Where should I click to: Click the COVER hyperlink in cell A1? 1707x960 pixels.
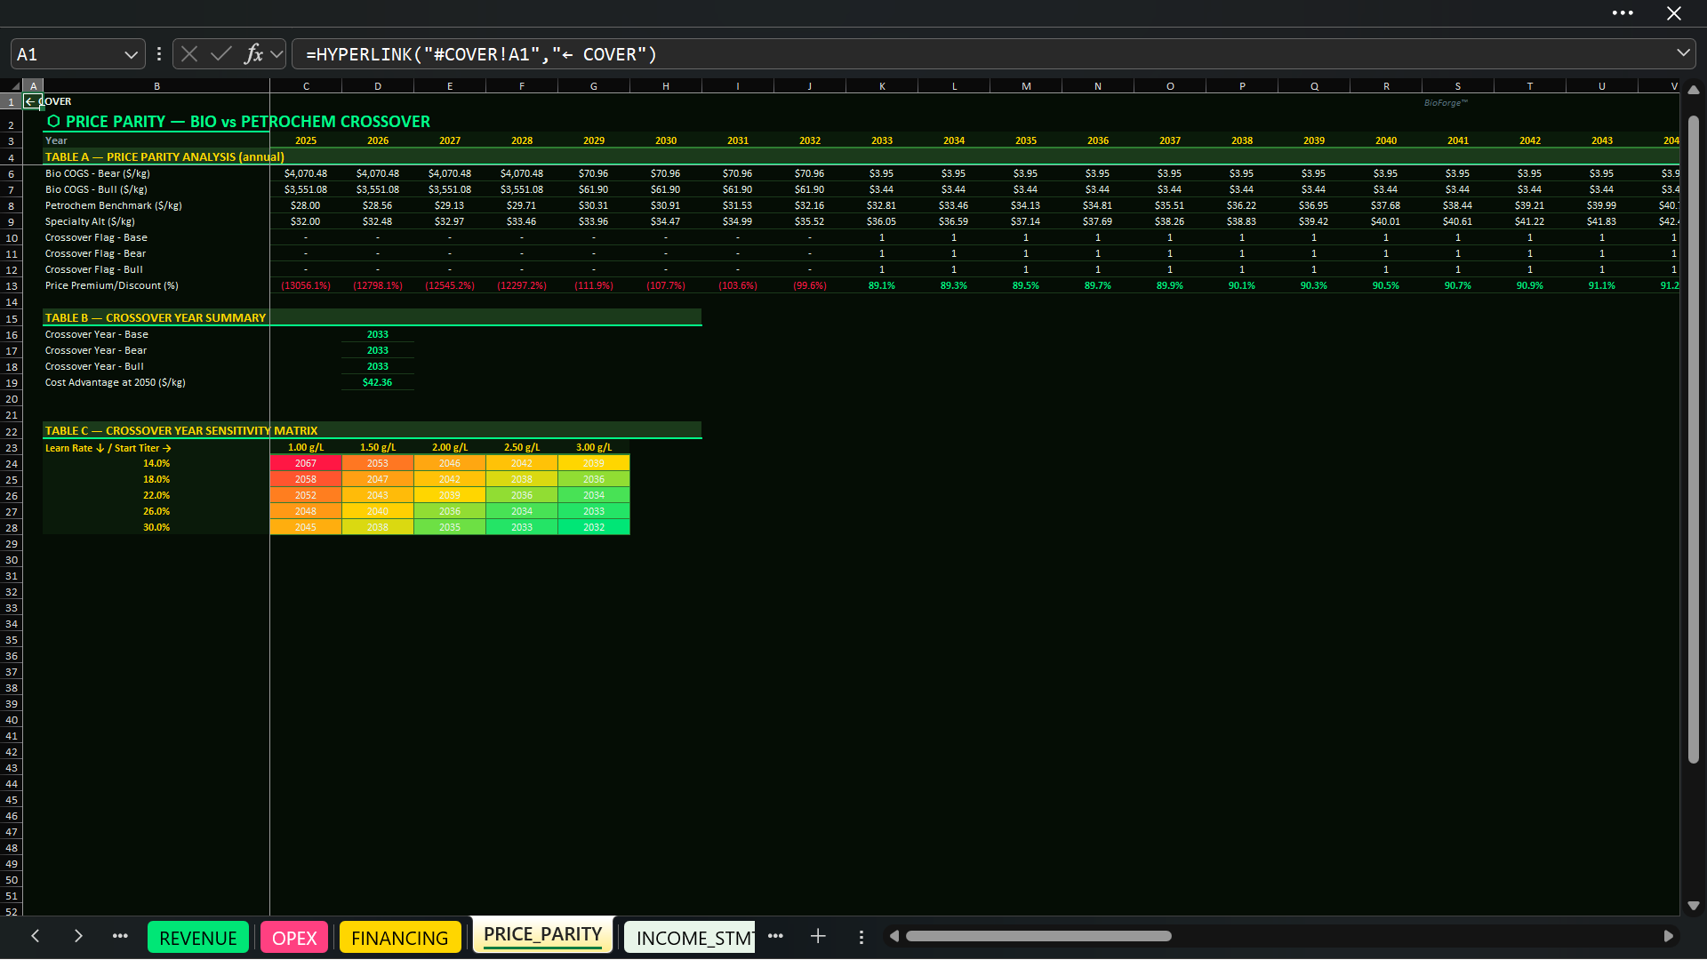49,101
